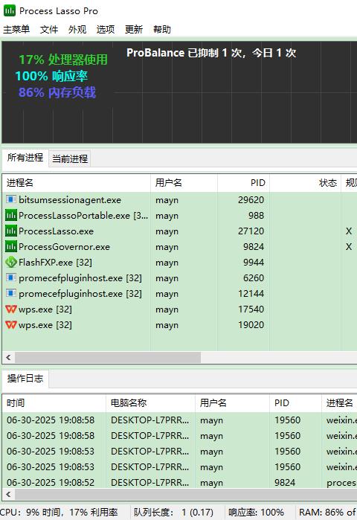
Task: Click the CPU 9% 时间 status bar entry
Action: [x=59, y=513]
